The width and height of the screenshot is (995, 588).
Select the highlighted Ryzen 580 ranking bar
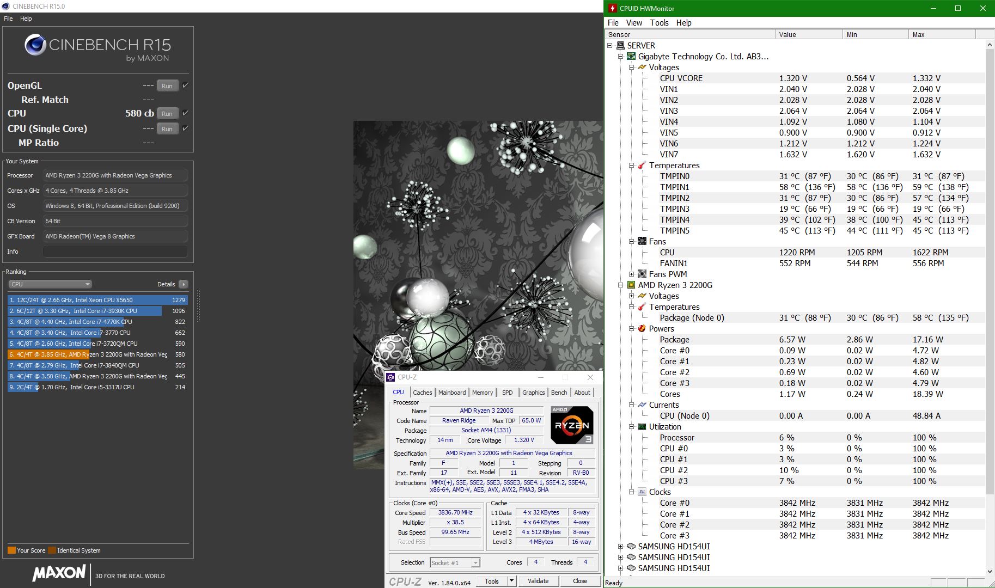point(97,354)
